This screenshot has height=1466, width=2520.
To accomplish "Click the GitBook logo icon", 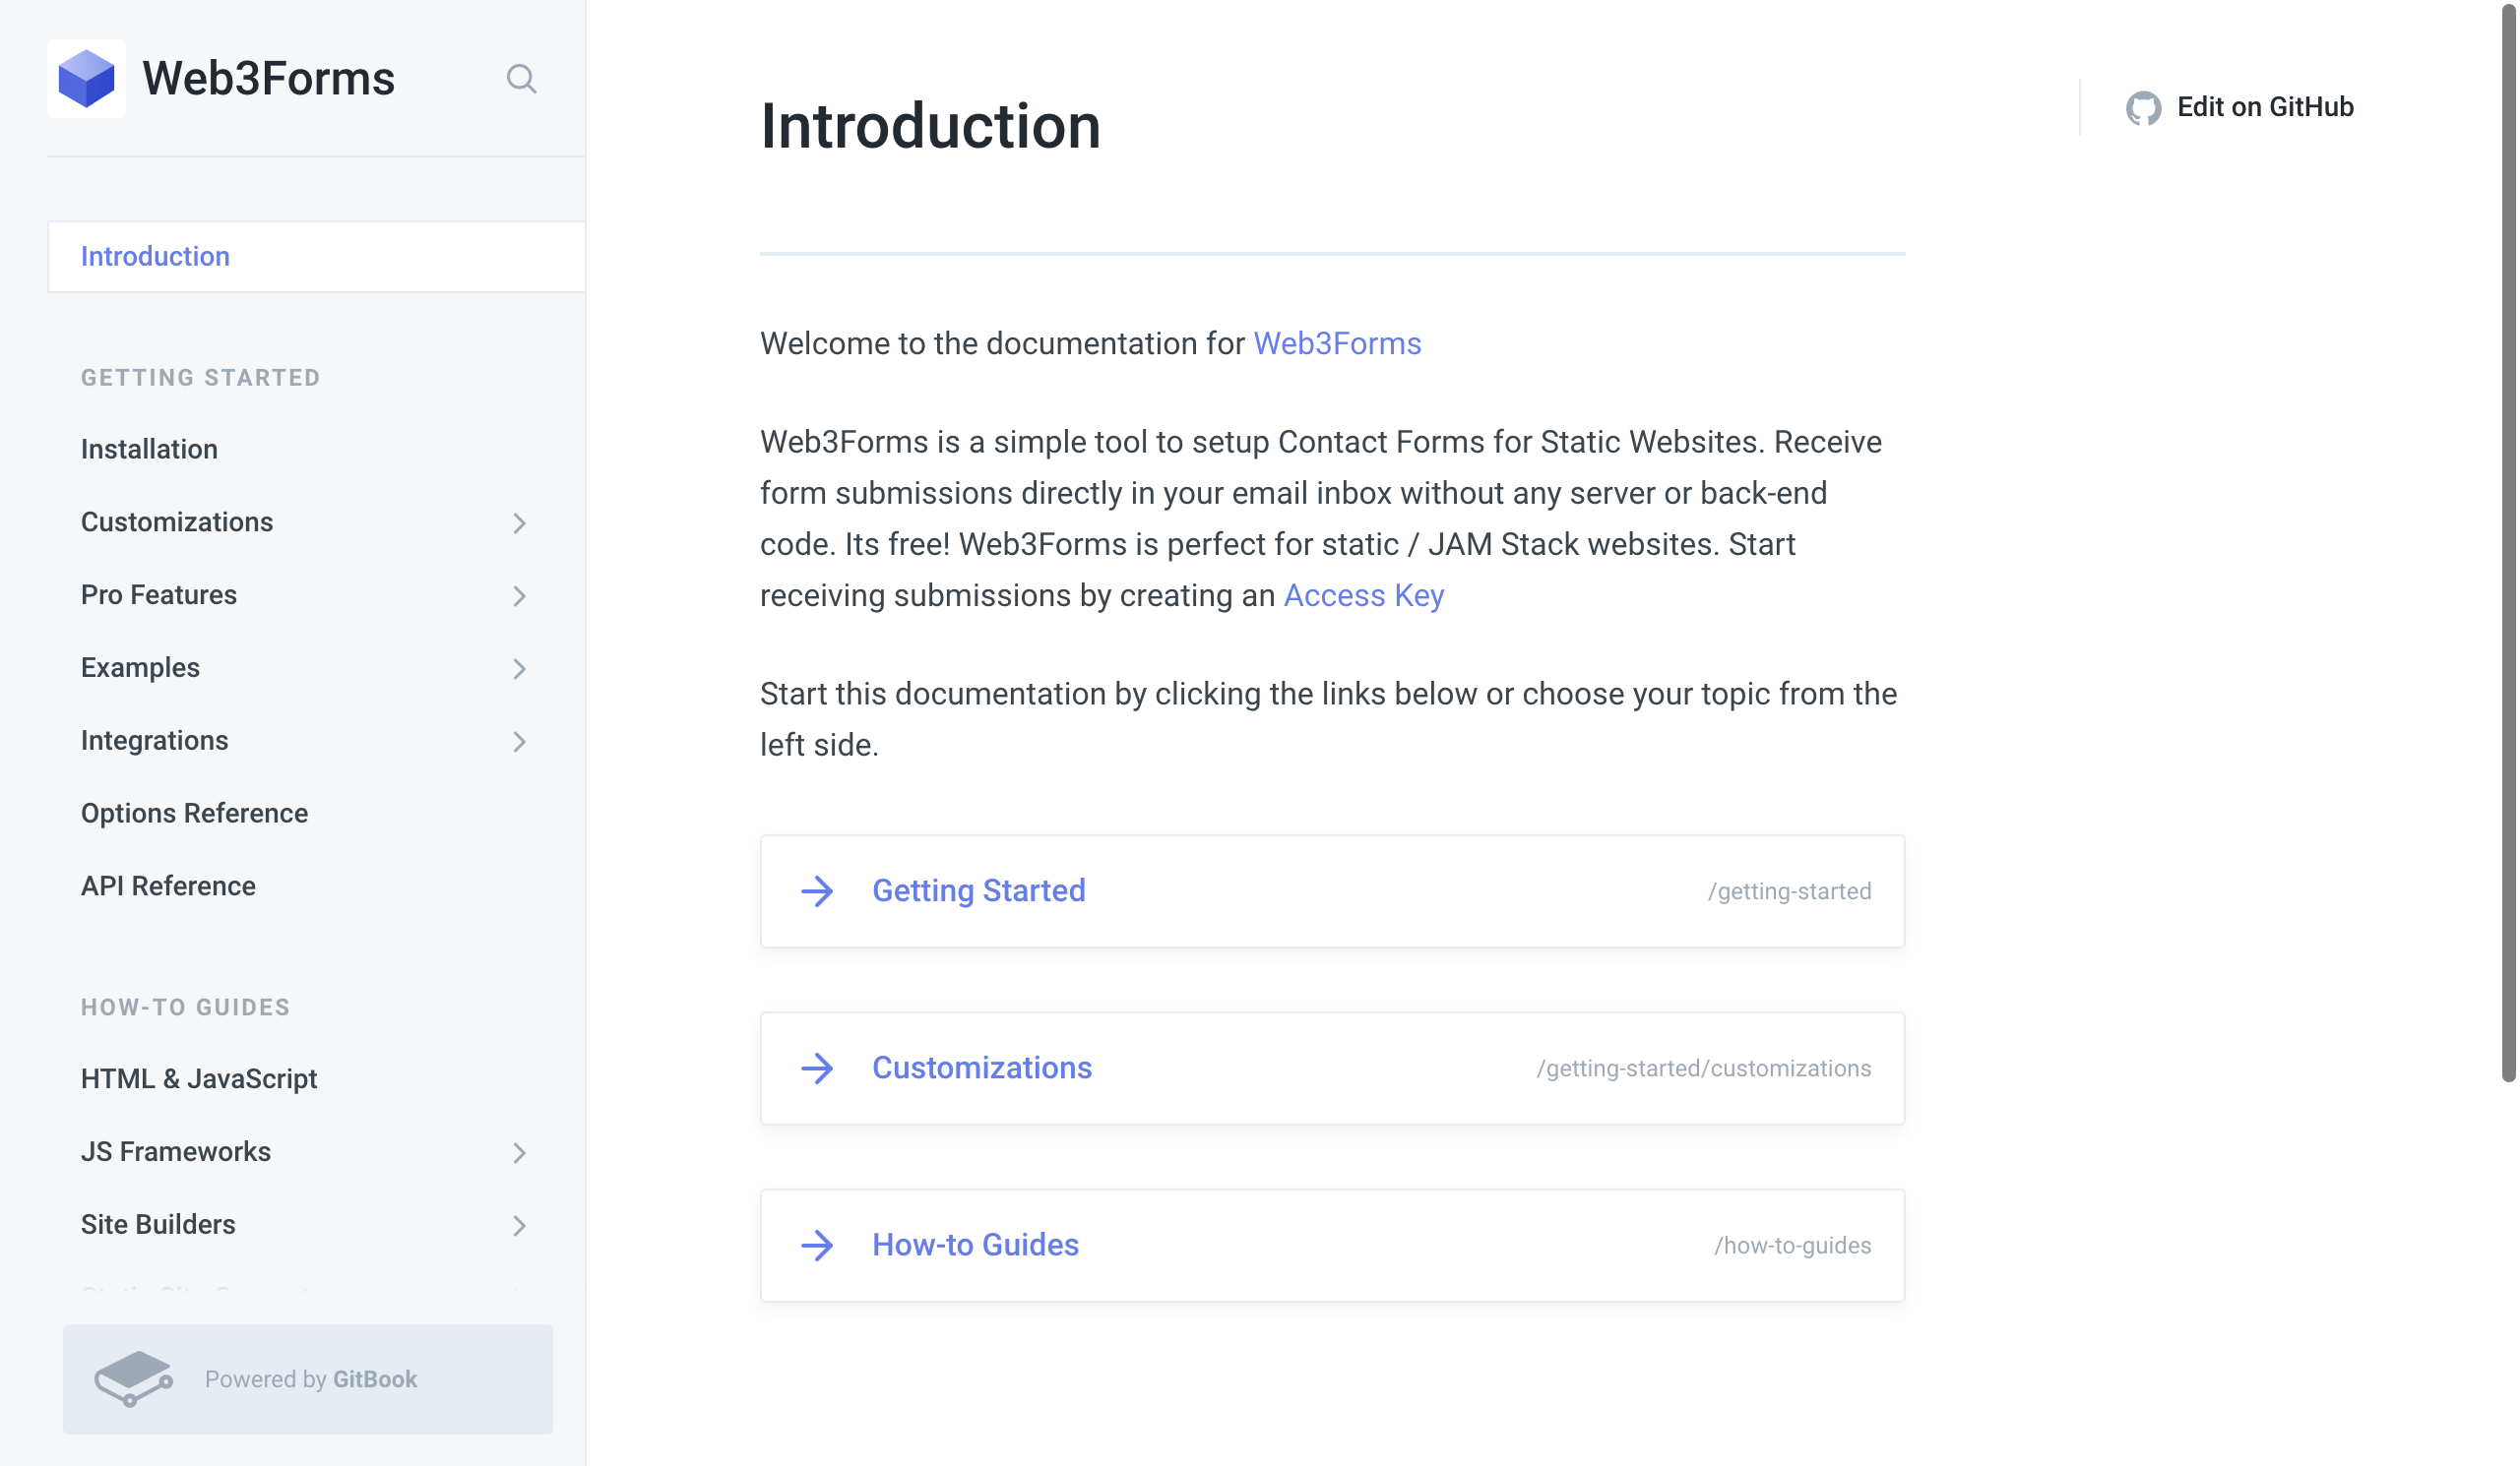I will [133, 1379].
